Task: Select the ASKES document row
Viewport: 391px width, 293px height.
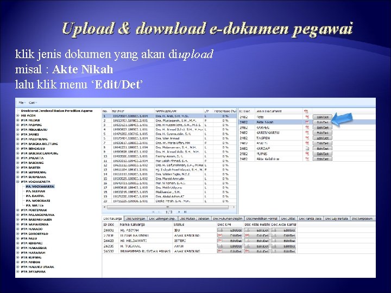Action: [307, 143]
